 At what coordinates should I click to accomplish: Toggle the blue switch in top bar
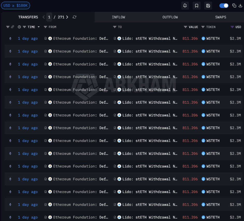tap(224, 6)
